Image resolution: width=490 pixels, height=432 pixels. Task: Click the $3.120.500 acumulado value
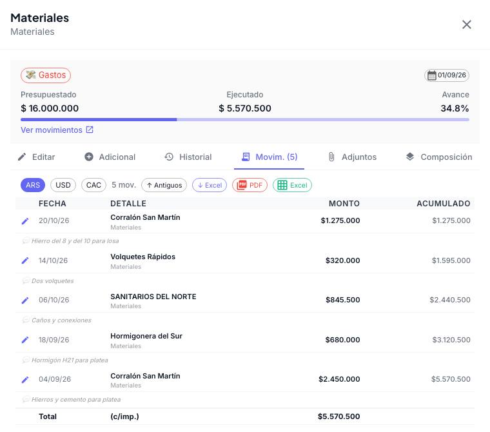(451, 340)
